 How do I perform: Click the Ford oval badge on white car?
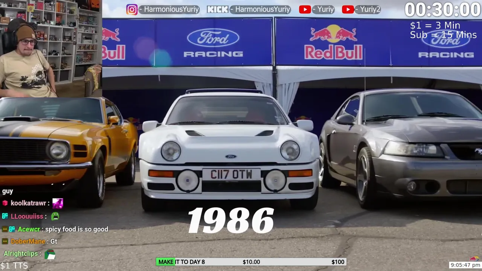(231, 156)
